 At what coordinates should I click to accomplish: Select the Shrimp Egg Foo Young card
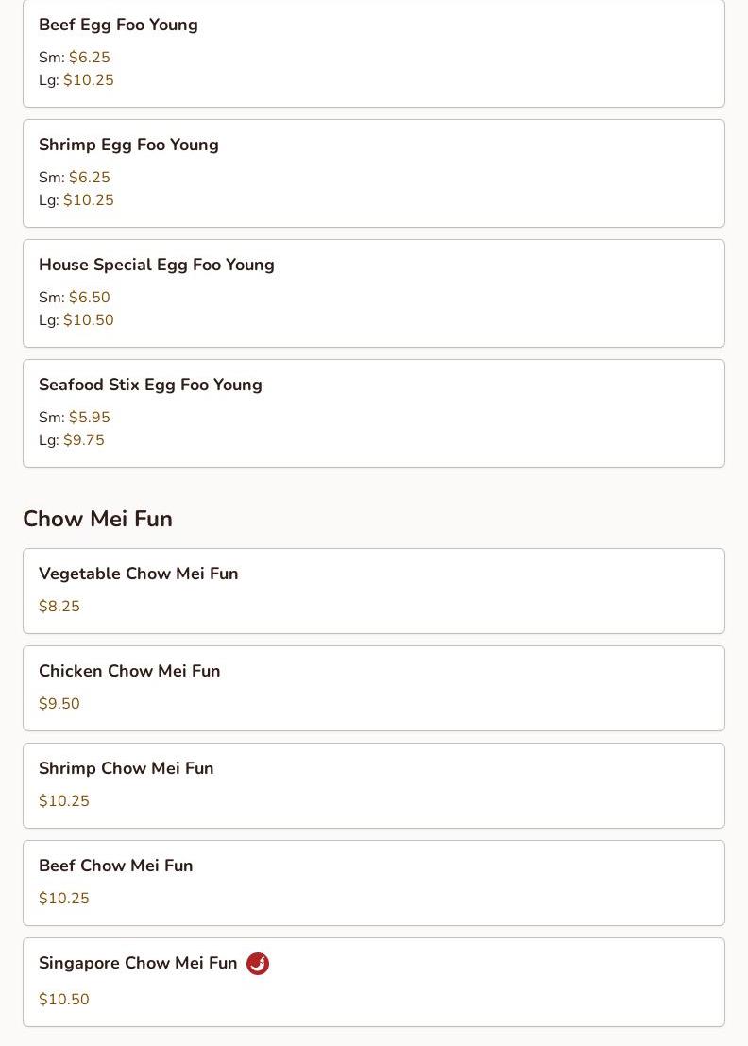pyautogui.click(x=128, y=146)
